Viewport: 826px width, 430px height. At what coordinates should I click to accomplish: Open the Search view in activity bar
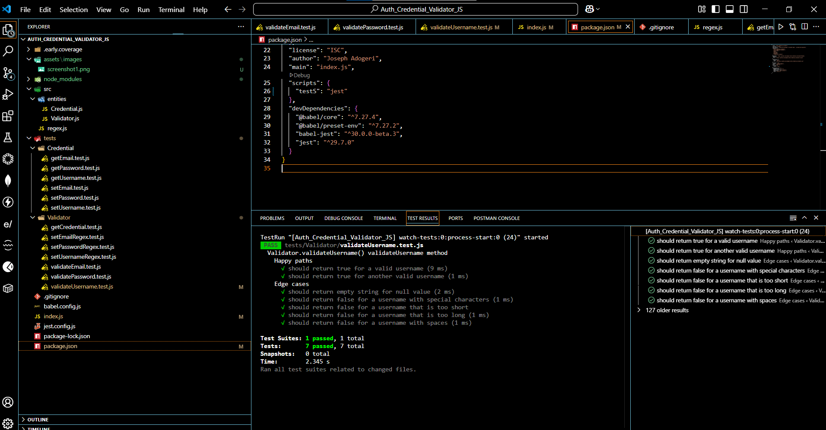coord(8,51)
